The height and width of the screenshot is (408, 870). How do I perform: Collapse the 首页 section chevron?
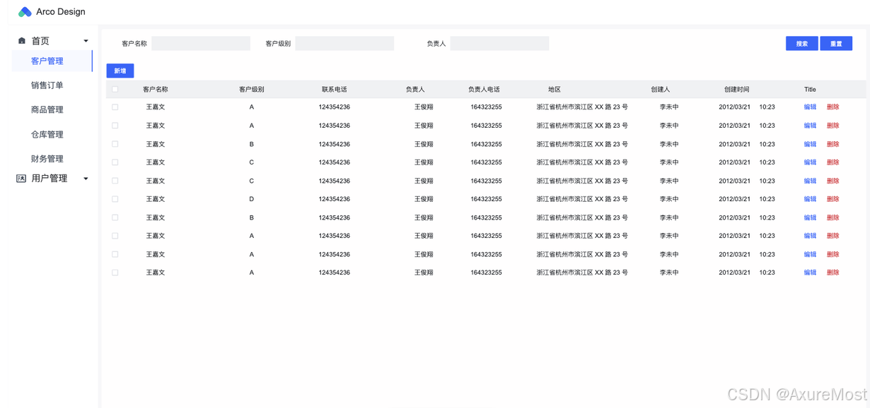pos(86,40)
